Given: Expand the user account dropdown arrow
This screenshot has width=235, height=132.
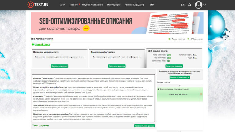Looking at the screenshot, I should [205, 5].
